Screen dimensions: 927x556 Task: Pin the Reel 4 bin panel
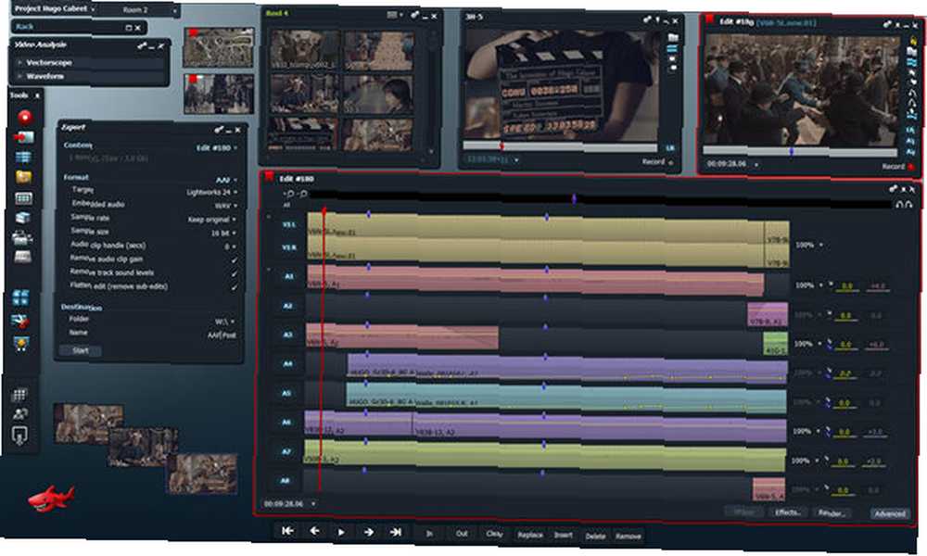(414, 16)
